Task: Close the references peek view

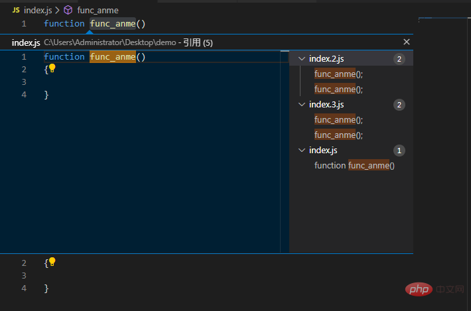Action: pos(406,42)
